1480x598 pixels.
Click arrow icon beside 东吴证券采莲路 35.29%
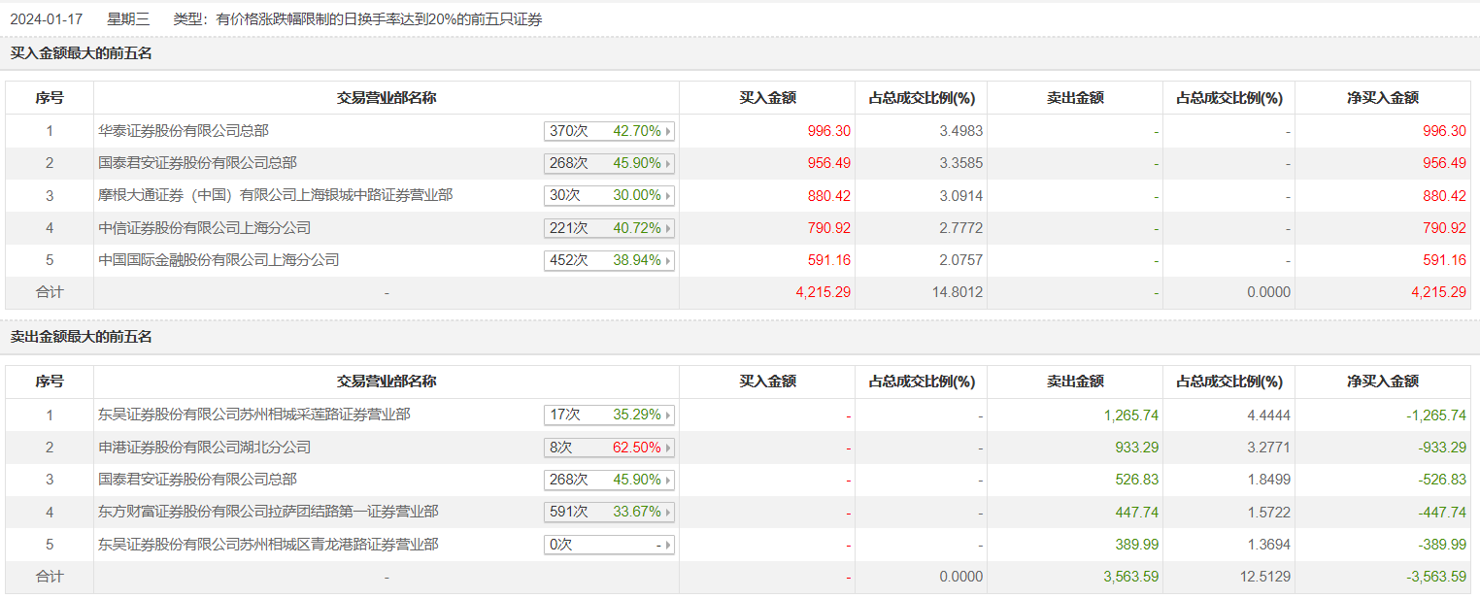pos(668,415)
